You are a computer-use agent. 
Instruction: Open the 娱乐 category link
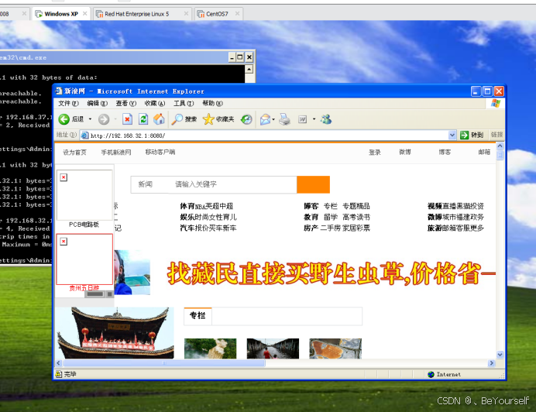pyautogui.click(x=187, y=217)
